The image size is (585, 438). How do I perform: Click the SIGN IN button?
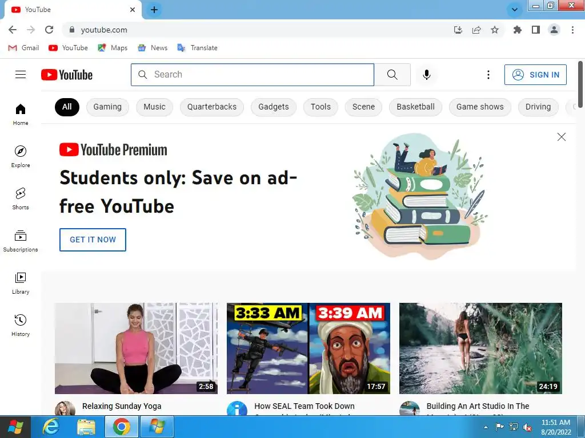tap(535, 75)
